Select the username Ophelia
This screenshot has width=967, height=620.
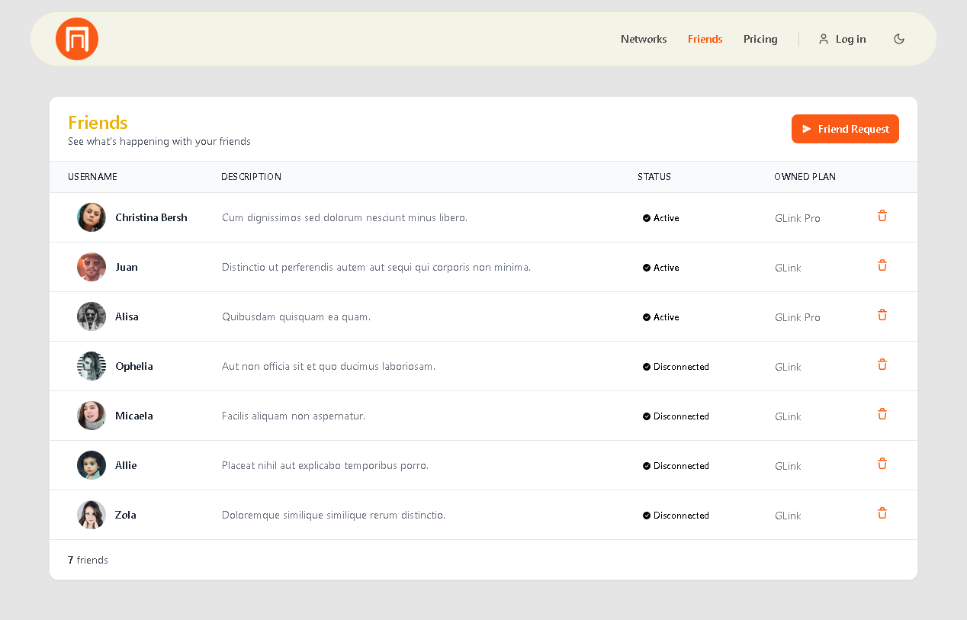134,366
